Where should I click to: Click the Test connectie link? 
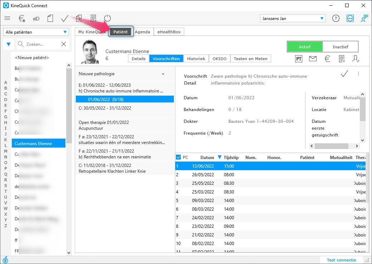click(x=341, y=260)
